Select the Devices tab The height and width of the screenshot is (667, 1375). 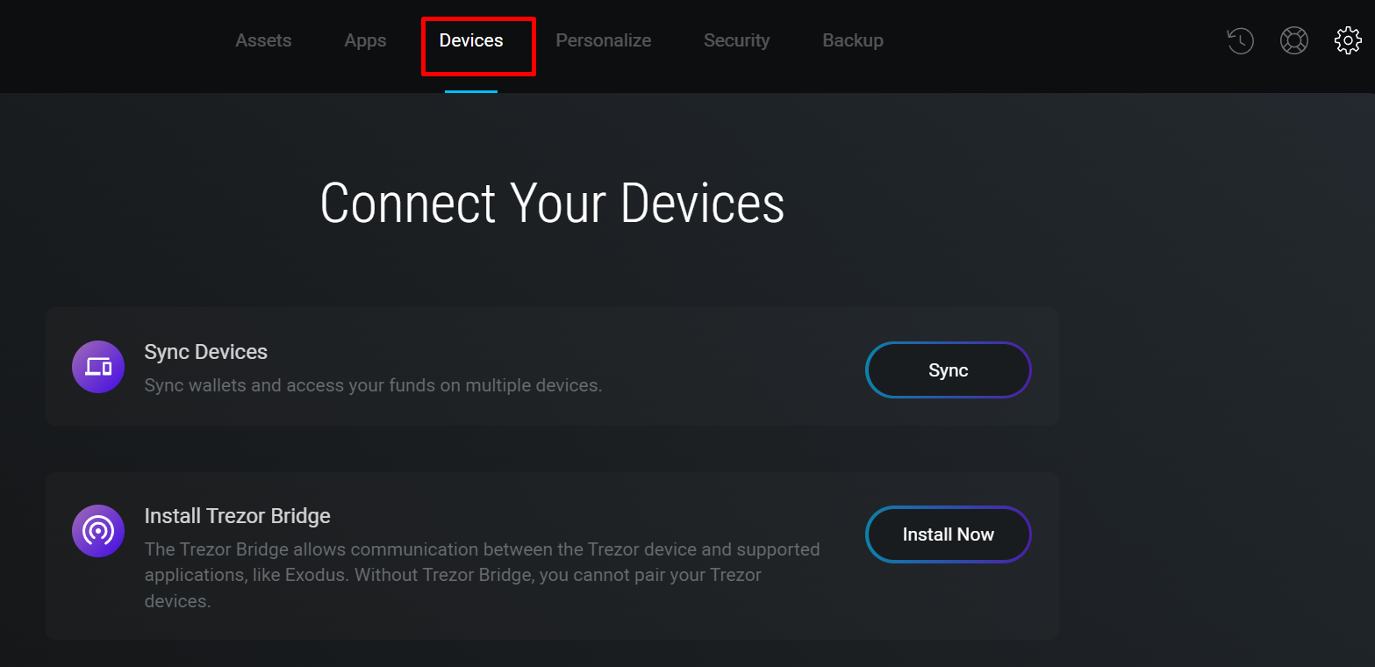pyautogui.click(x=471, y=40)
